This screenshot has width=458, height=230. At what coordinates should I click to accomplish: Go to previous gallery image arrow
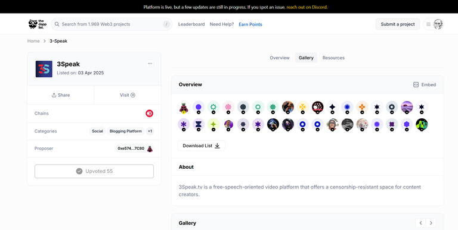[x=420, y=223]
